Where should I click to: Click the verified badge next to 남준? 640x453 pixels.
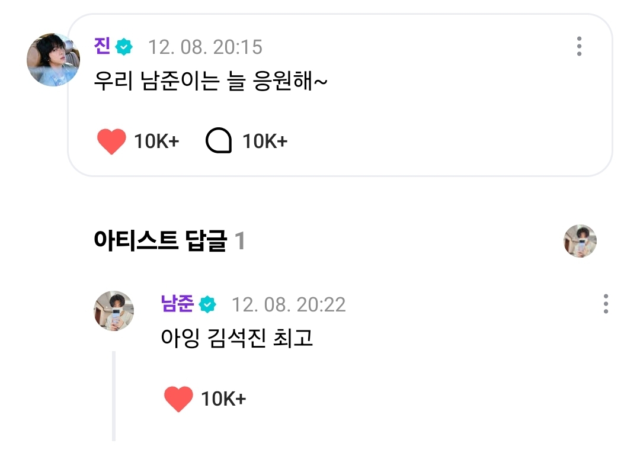tap(207, 304)
